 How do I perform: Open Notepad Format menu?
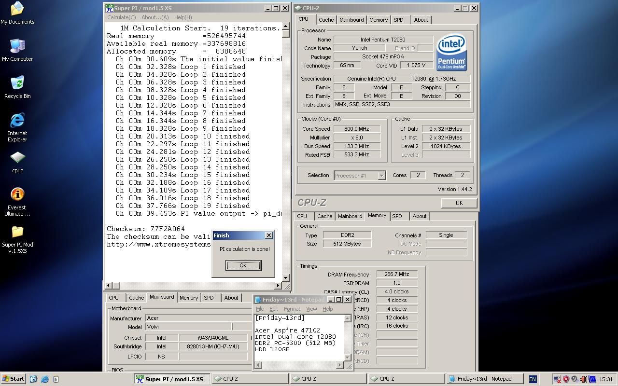[292, 309]
